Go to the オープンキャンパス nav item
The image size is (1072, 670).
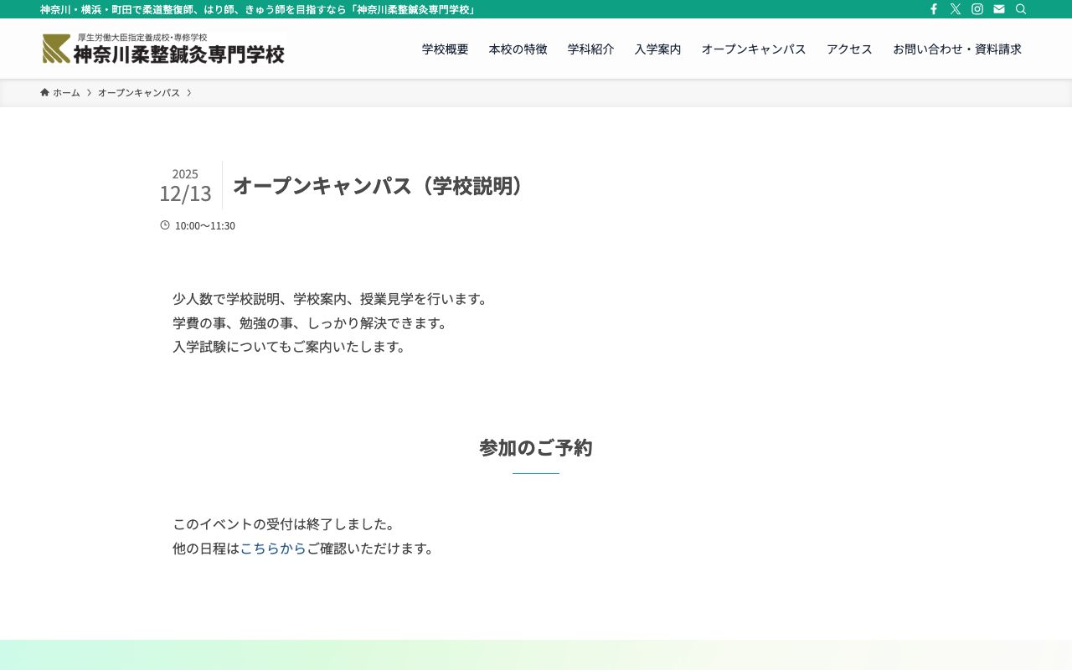754,49
